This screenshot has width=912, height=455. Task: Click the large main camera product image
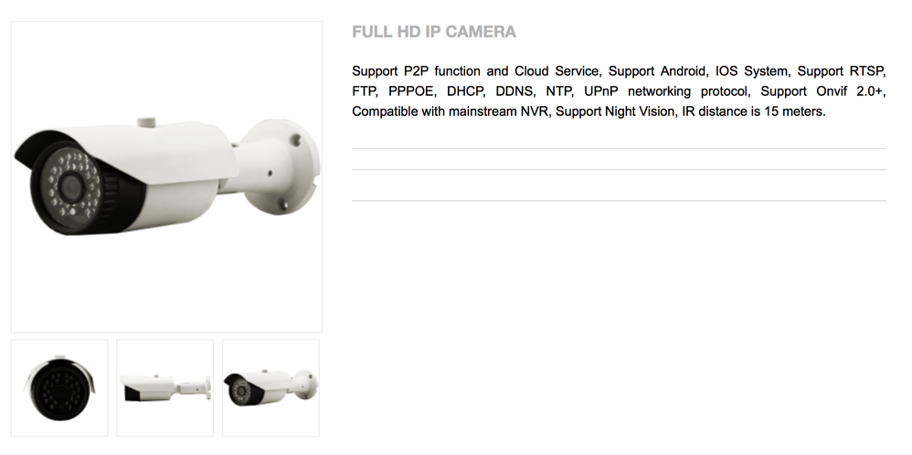166,177
